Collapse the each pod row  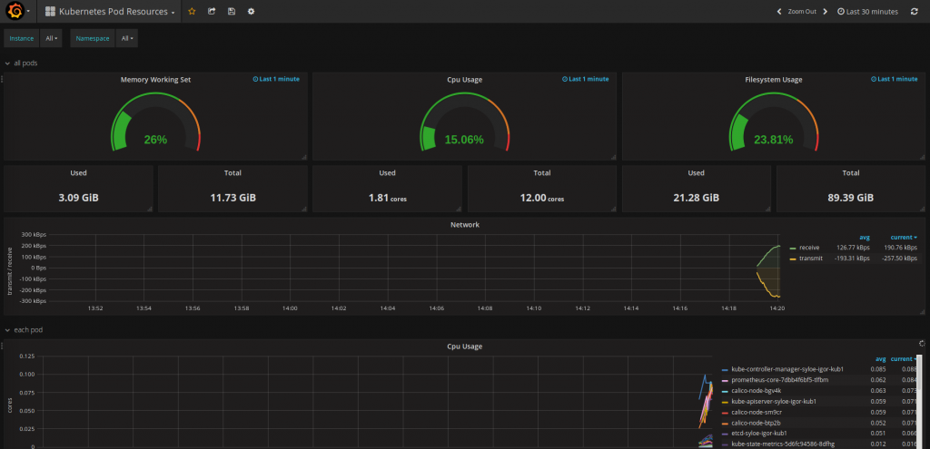pyautogui.click(x=24, y=329)
